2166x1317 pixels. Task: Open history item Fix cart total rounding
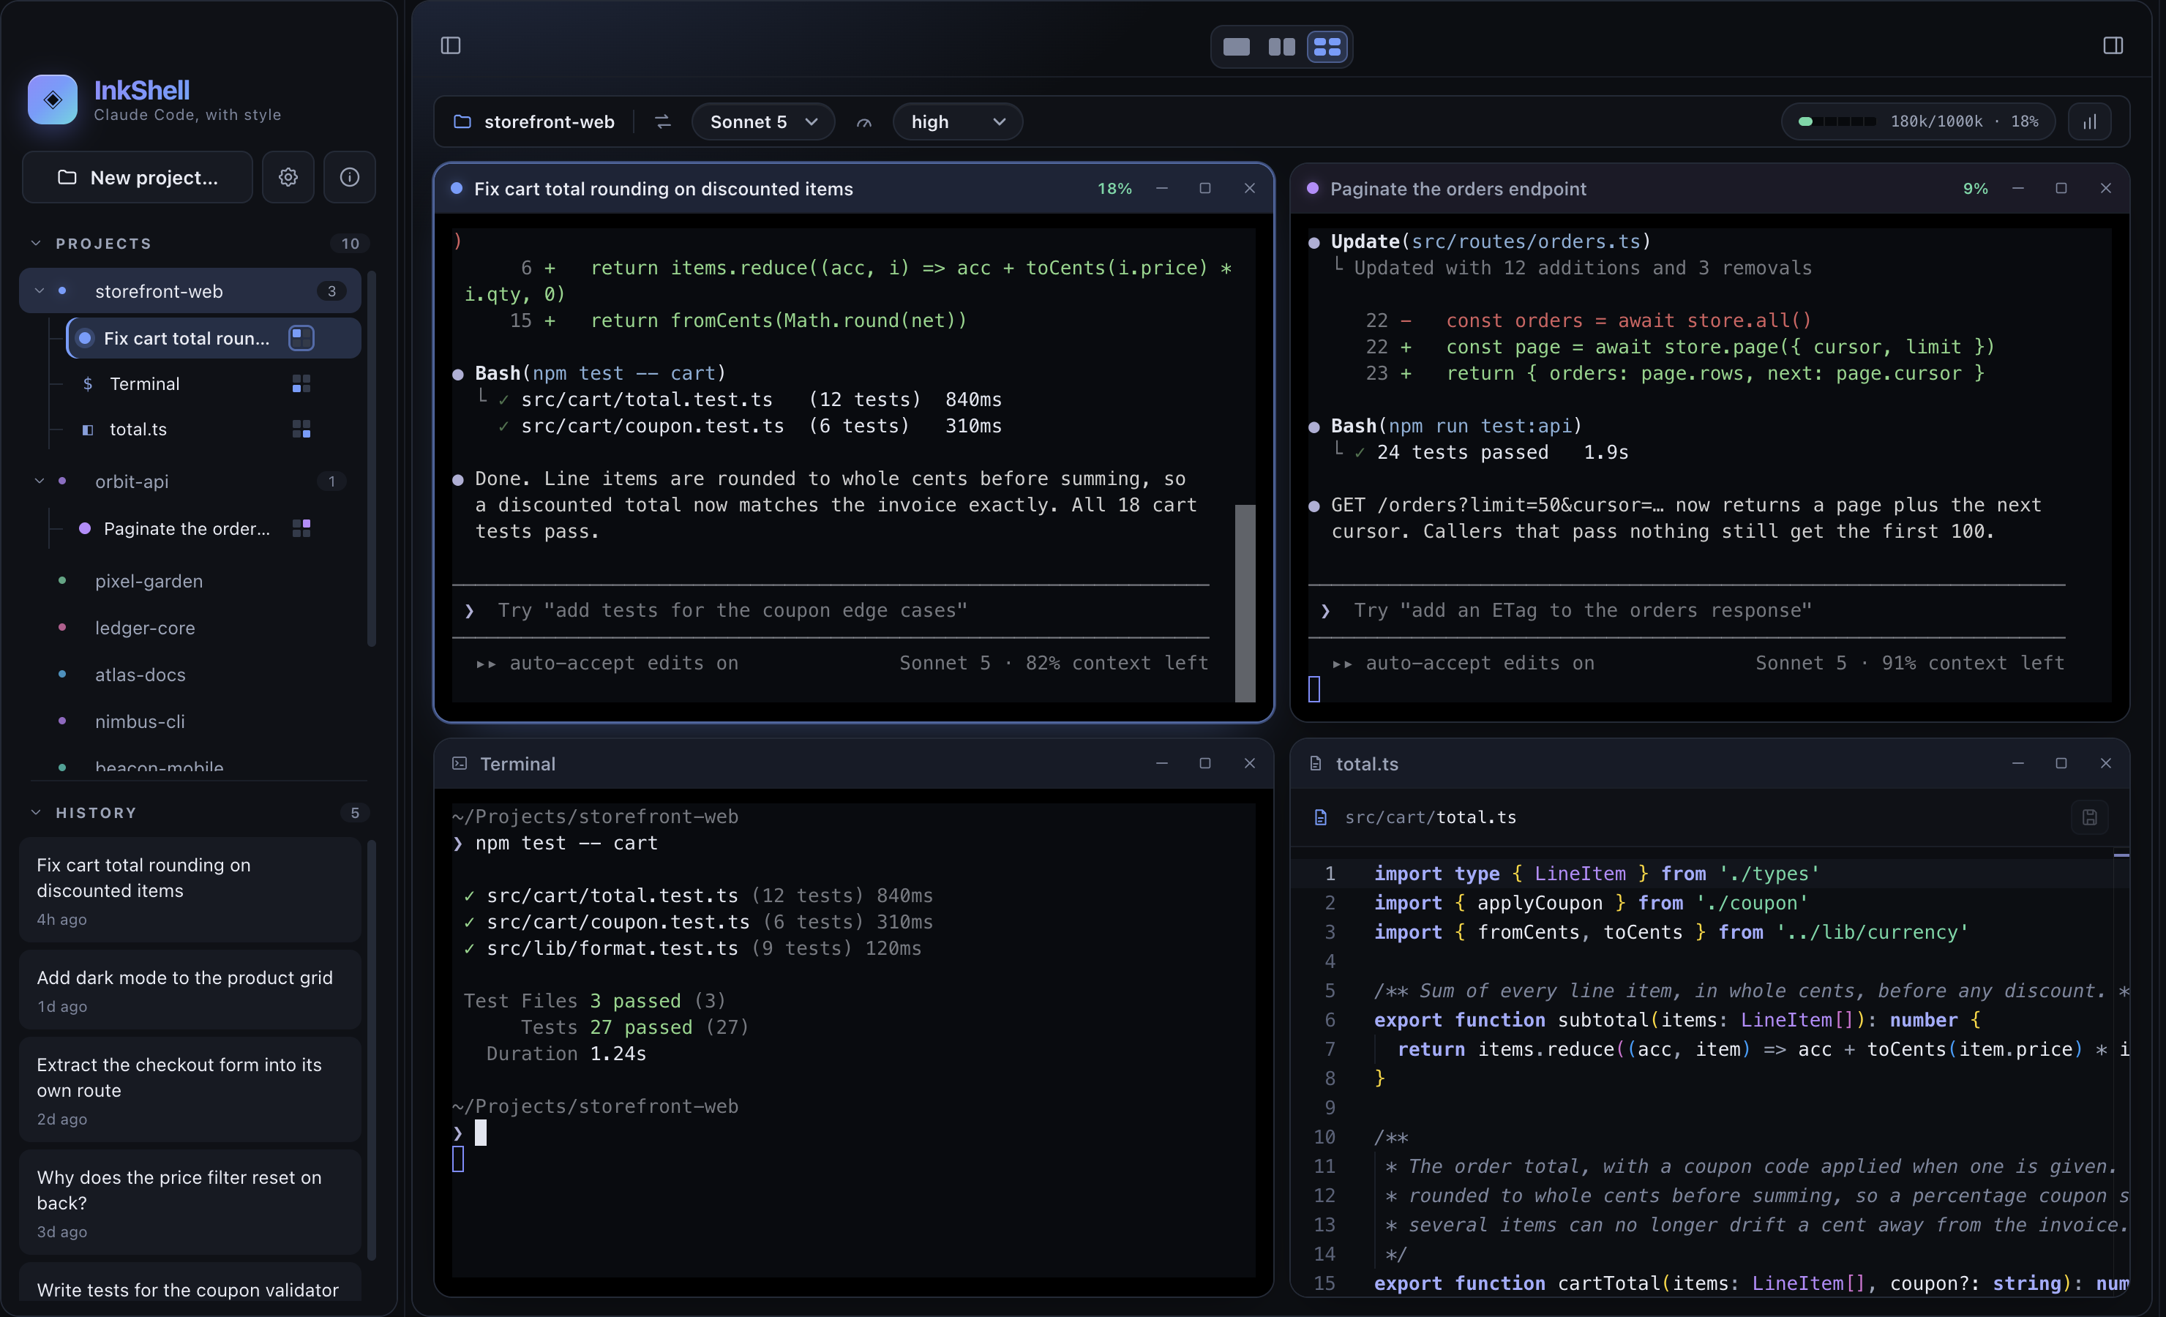pos(190,890)
